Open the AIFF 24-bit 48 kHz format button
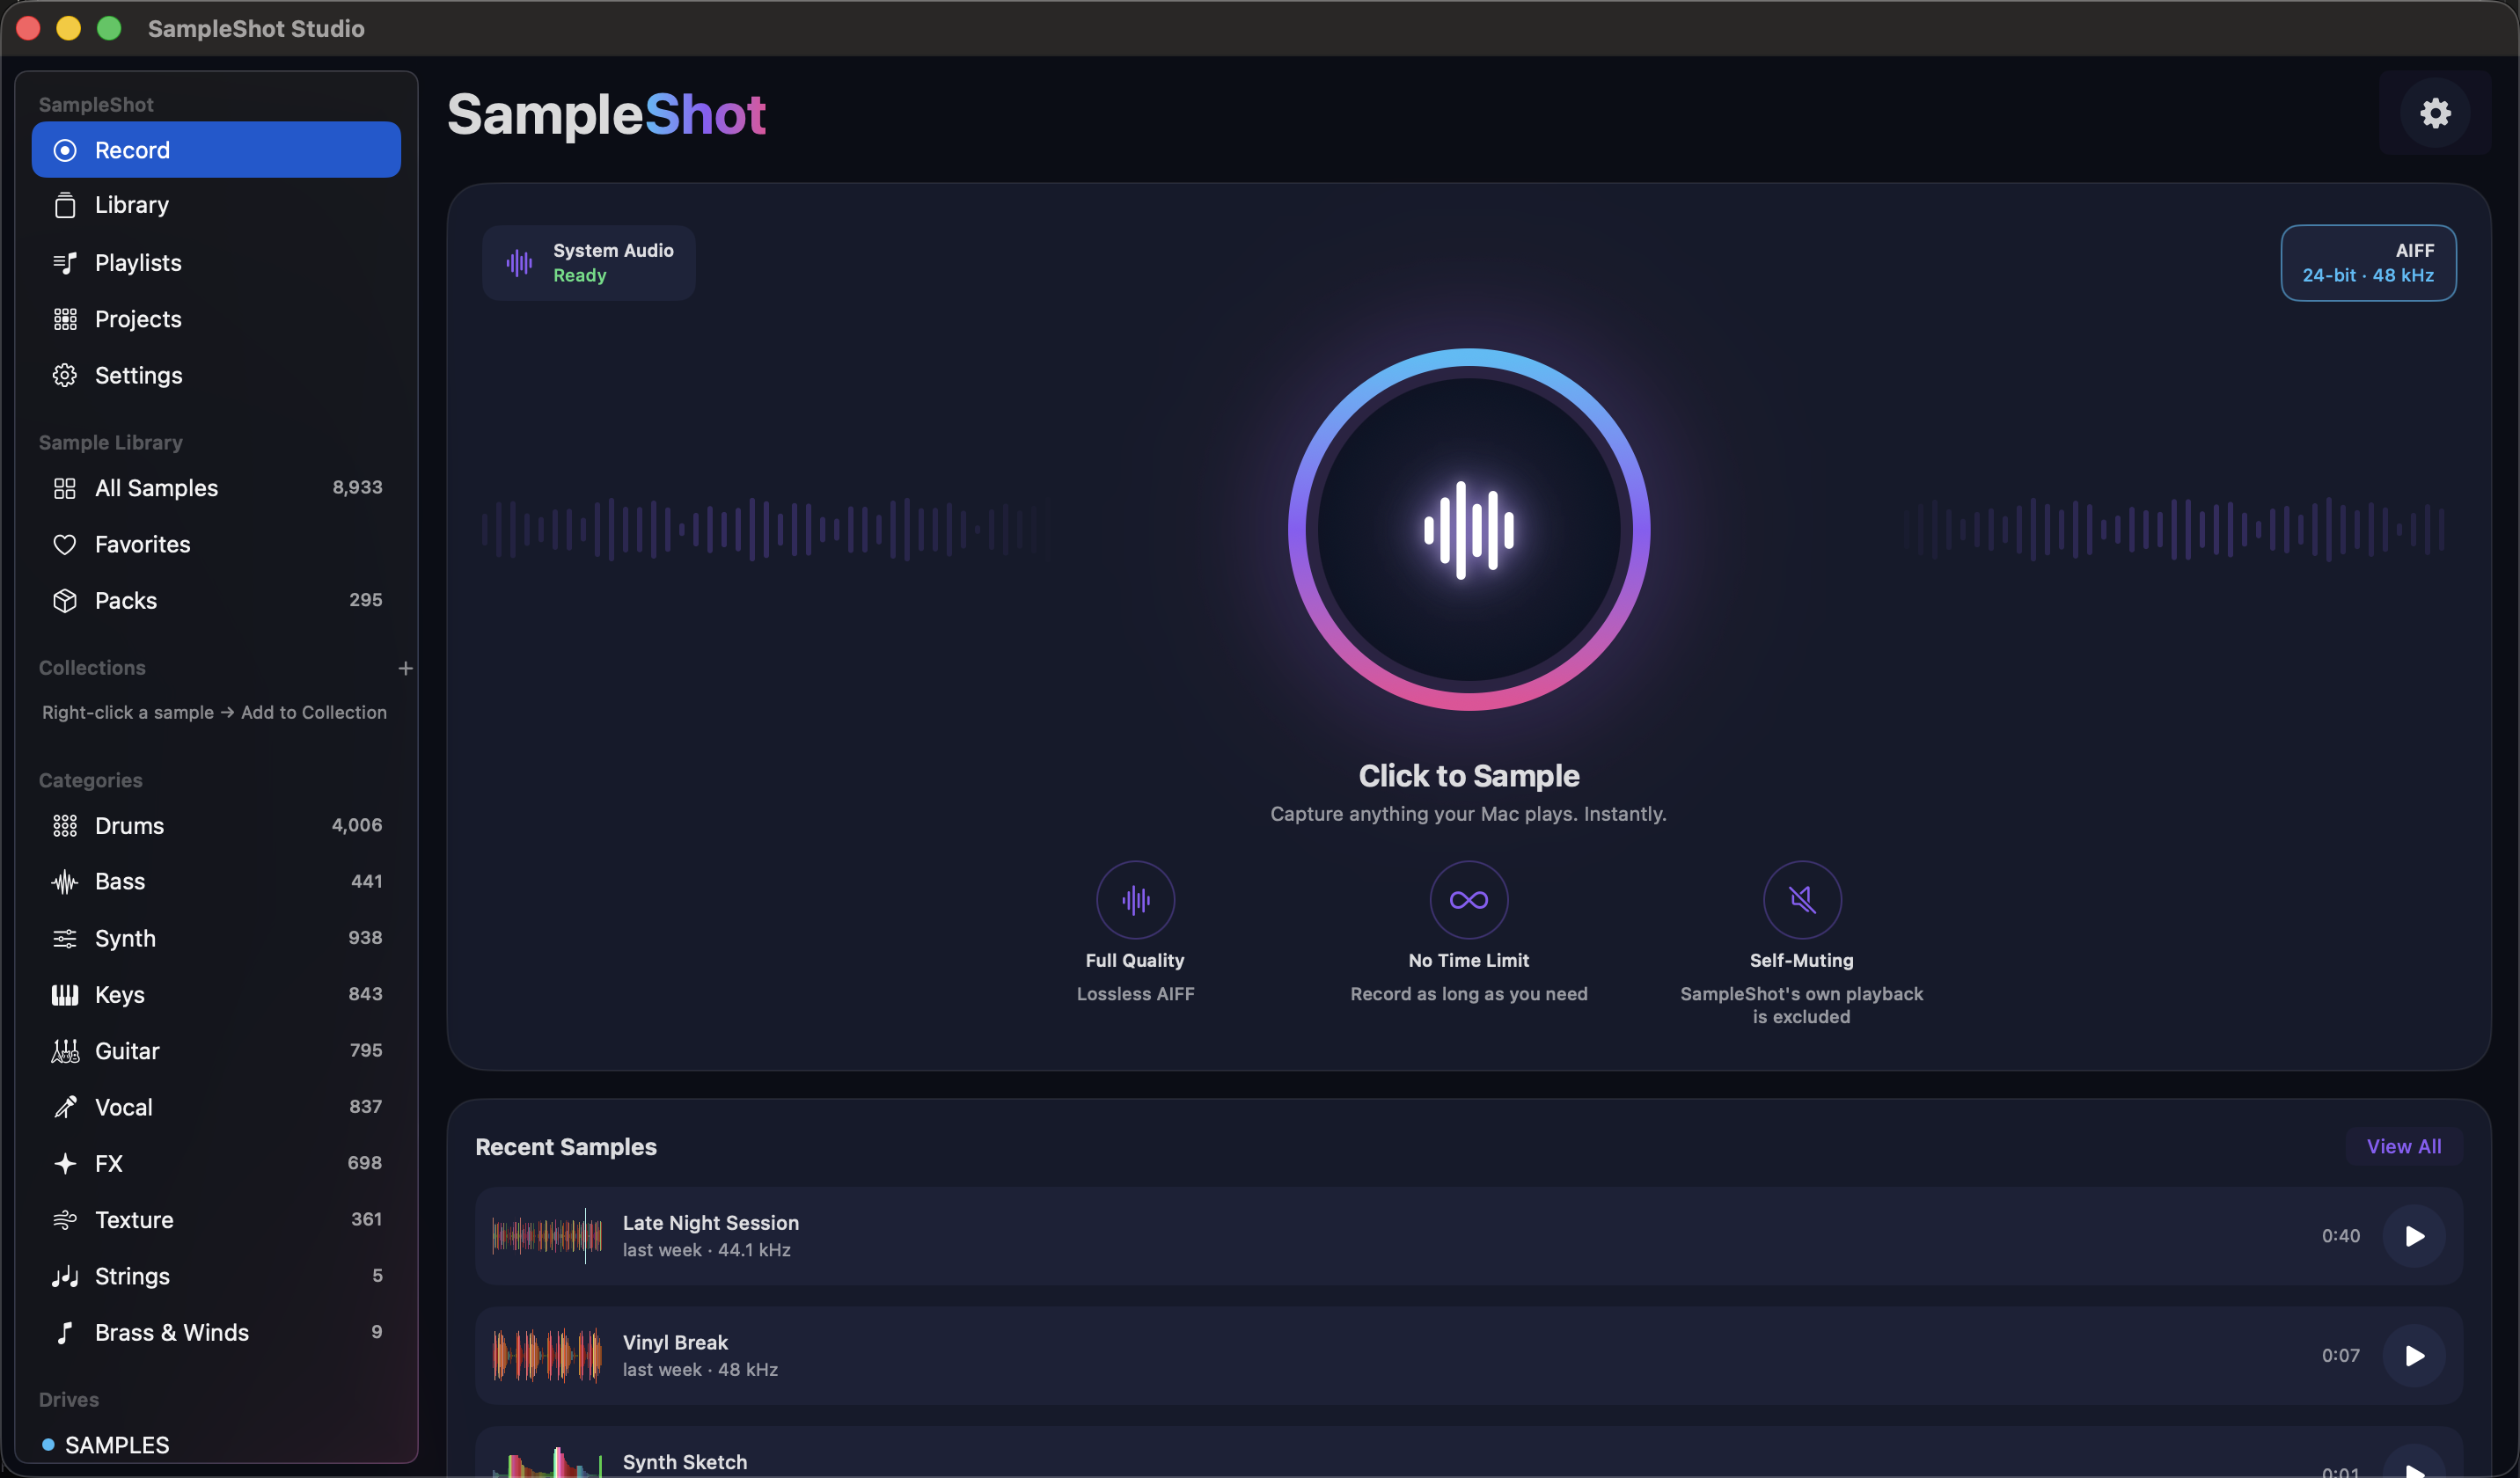Screen dimensions: 2520x1478 [x=2367, y=263]
